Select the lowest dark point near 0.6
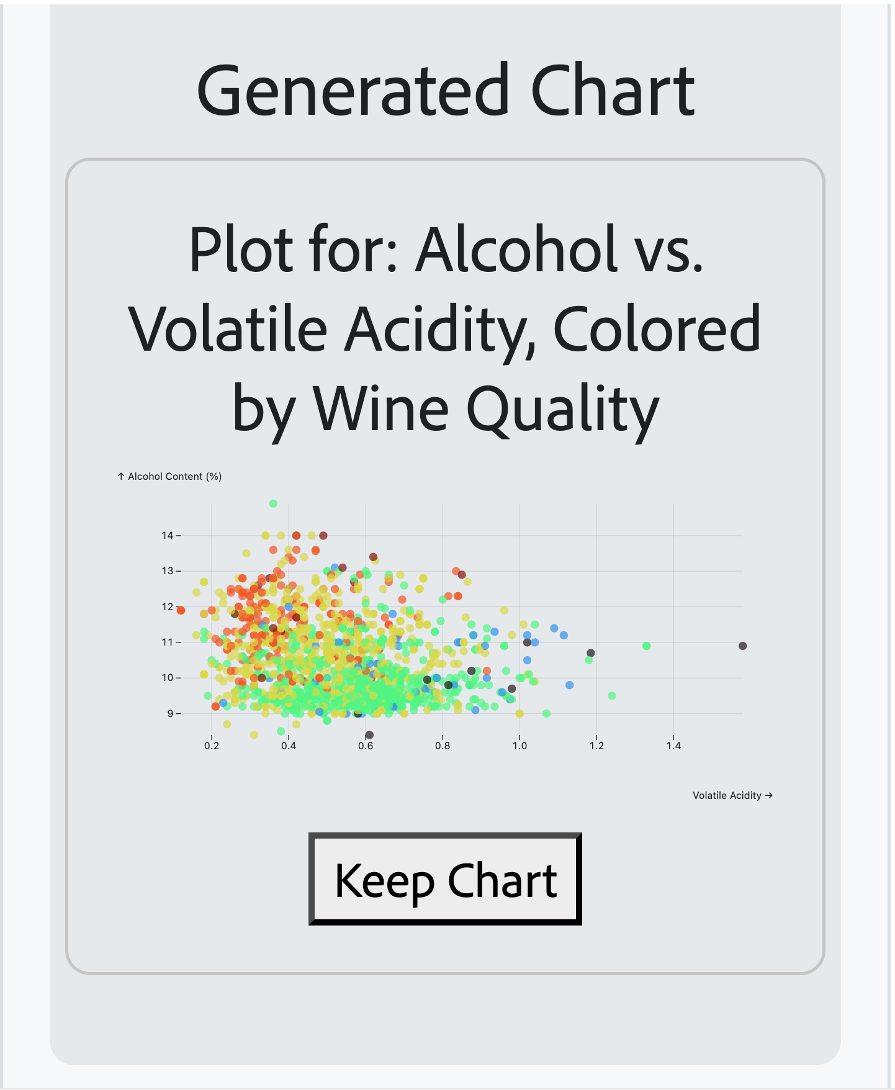Viewport: 895px width, 1090px height. click(x=369, y=735)
